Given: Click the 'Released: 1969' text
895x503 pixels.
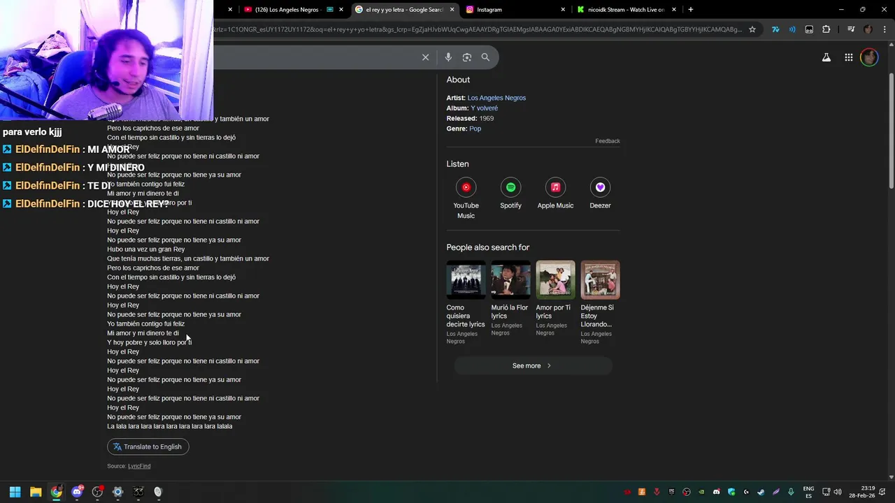Looking at the screenshot, I should point(471,118).
